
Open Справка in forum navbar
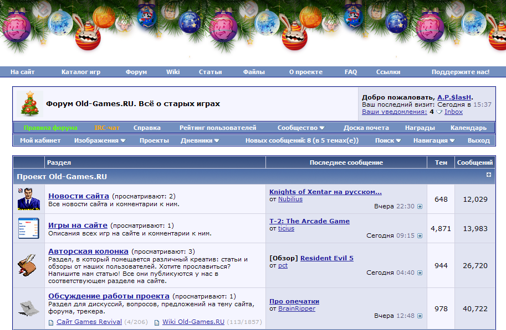[147, 128]
